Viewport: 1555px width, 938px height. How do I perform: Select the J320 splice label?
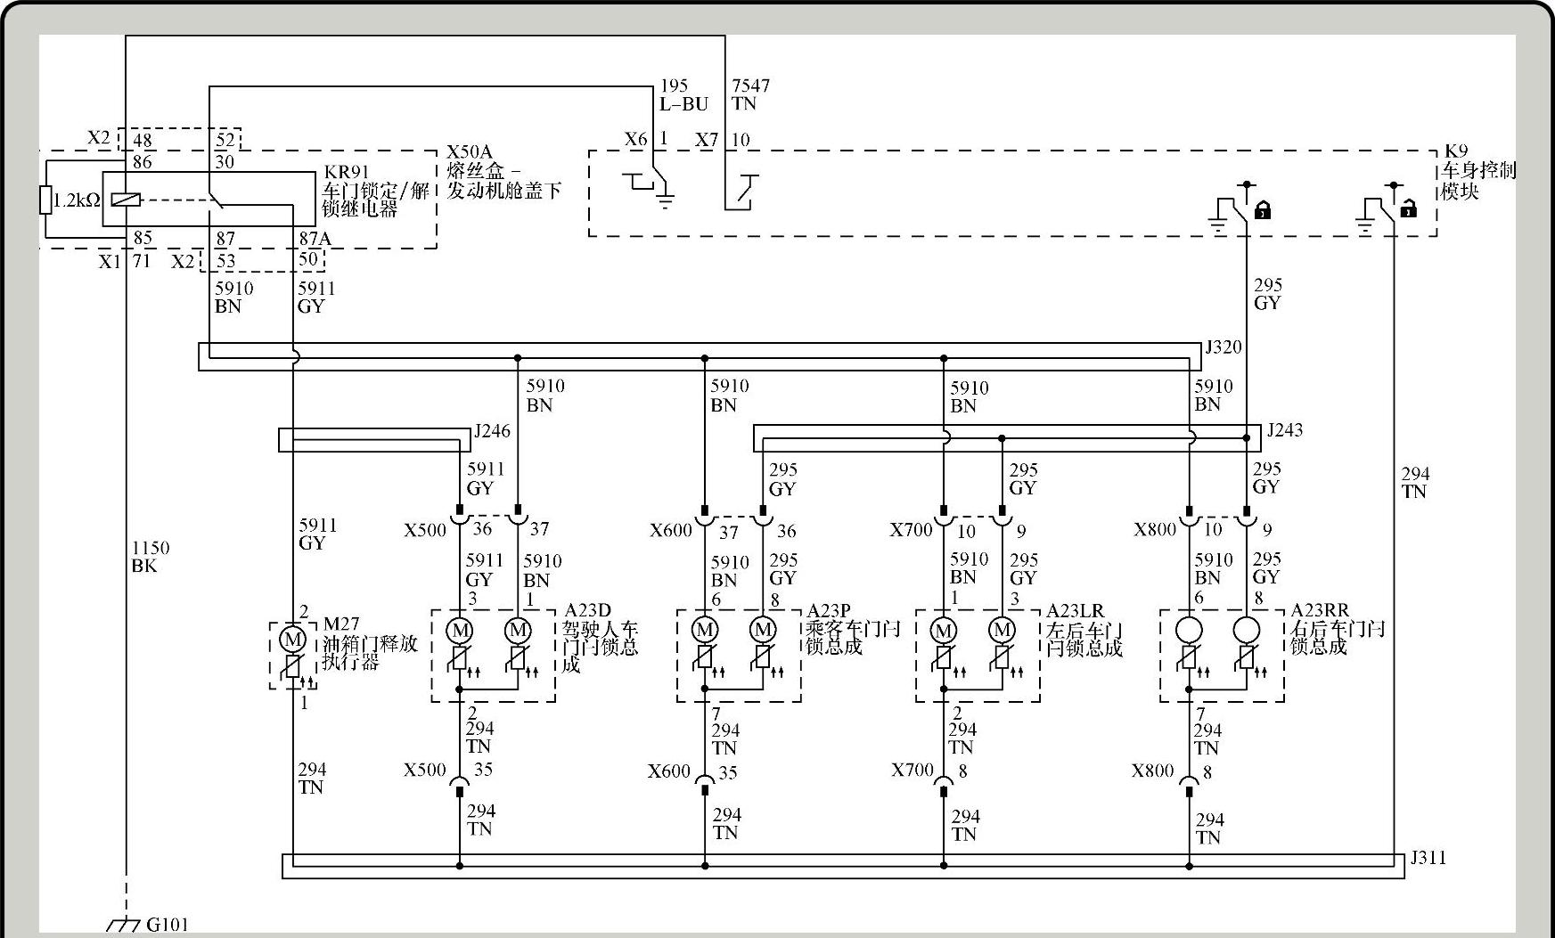click(x=1223, y=347)
